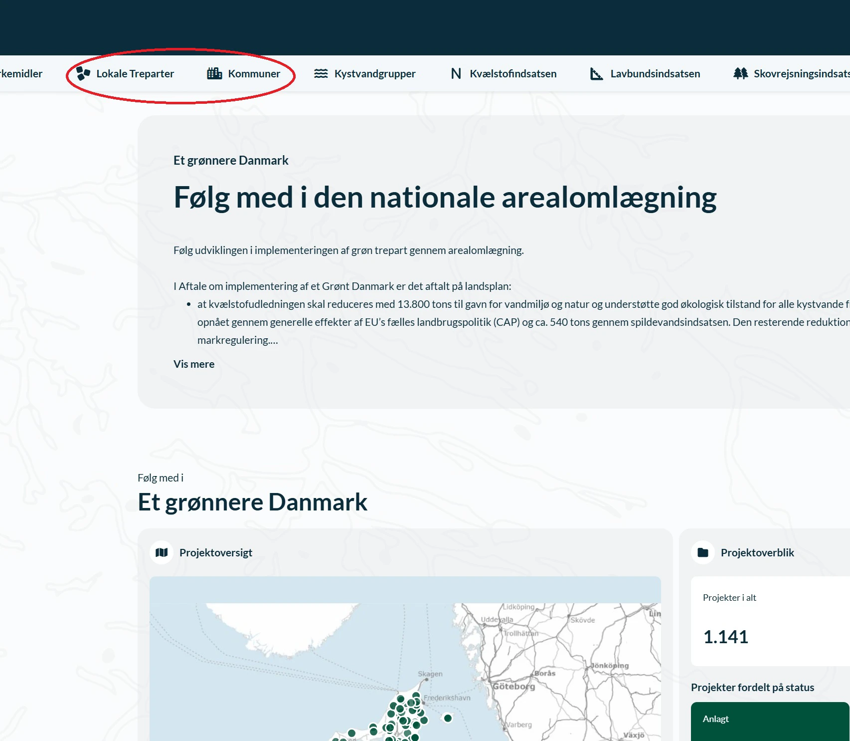
Task: Go to the Kommuner menu label
Action: click(x=254, y=74)
